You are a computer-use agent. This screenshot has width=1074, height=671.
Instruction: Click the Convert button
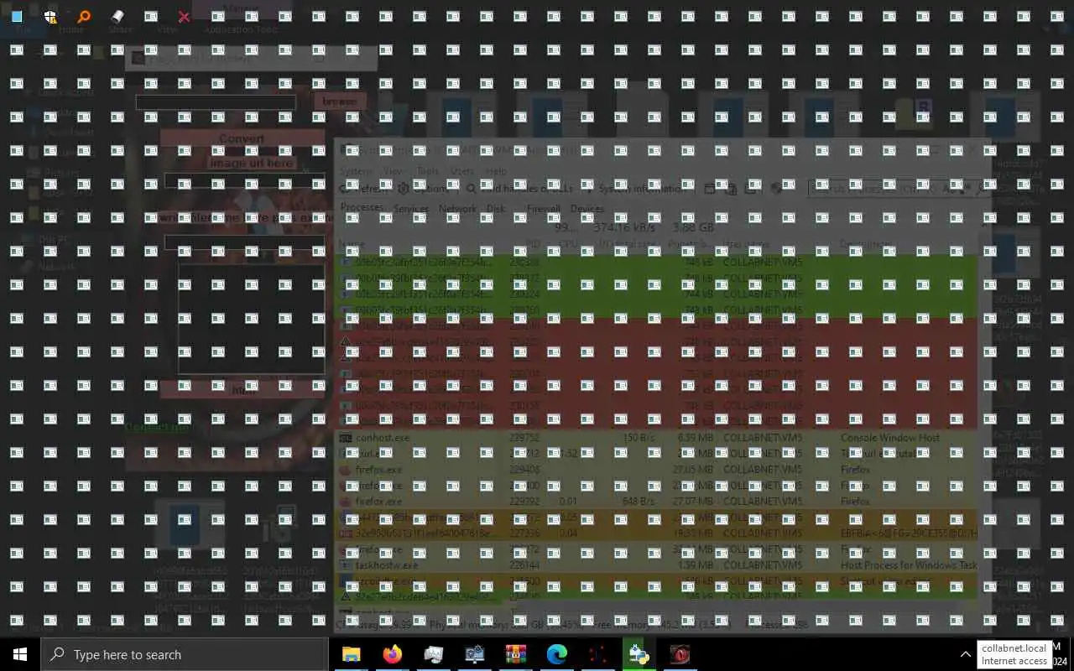[x=242, y=138]
